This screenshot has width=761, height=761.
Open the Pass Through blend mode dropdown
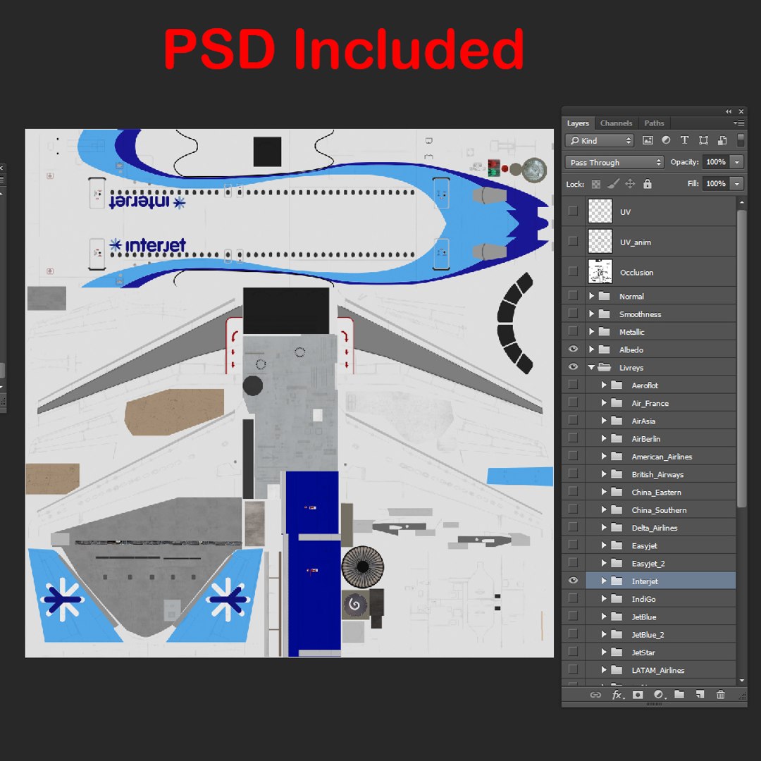[x=614, y=162]
